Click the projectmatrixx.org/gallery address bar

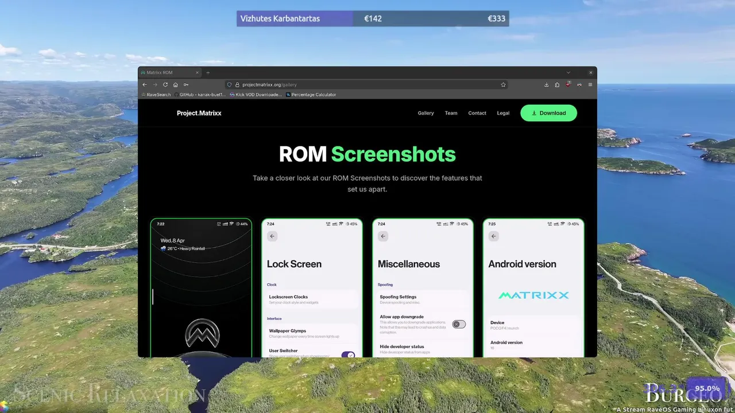coord(367,84)
